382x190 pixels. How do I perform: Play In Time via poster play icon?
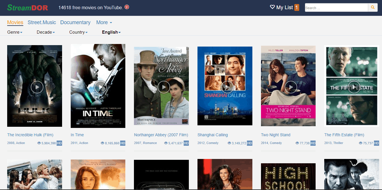click(100, 87)
